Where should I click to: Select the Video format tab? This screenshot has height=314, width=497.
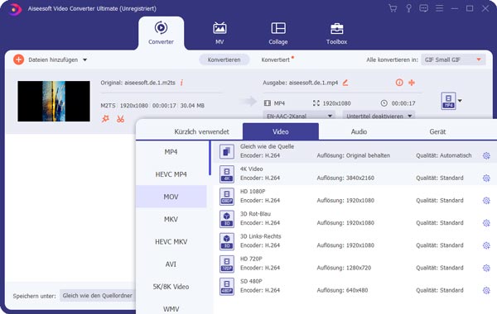point(281,131)
